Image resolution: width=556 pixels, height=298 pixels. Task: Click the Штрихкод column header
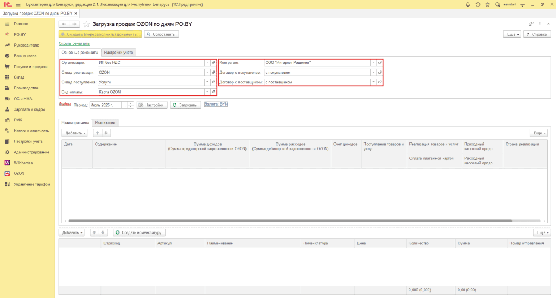[128, 243]
